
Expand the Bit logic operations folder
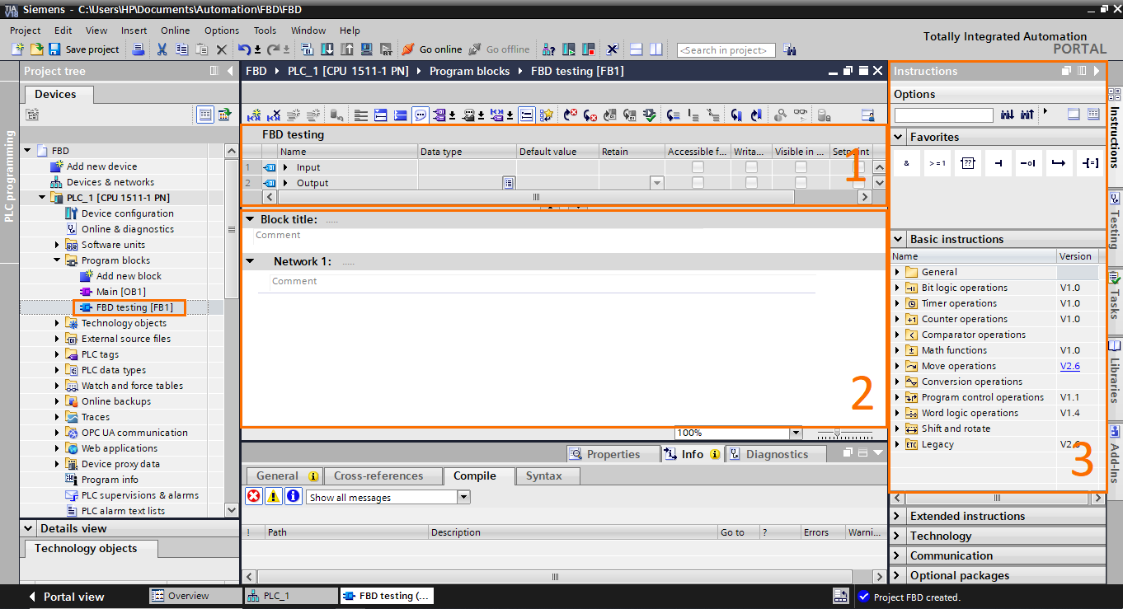coord(898,288)
